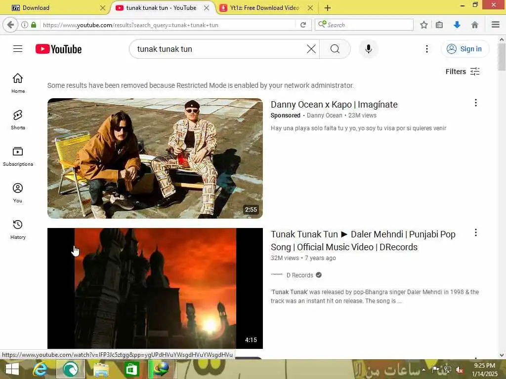Reload the page with refresh icon

click(303, 25)
